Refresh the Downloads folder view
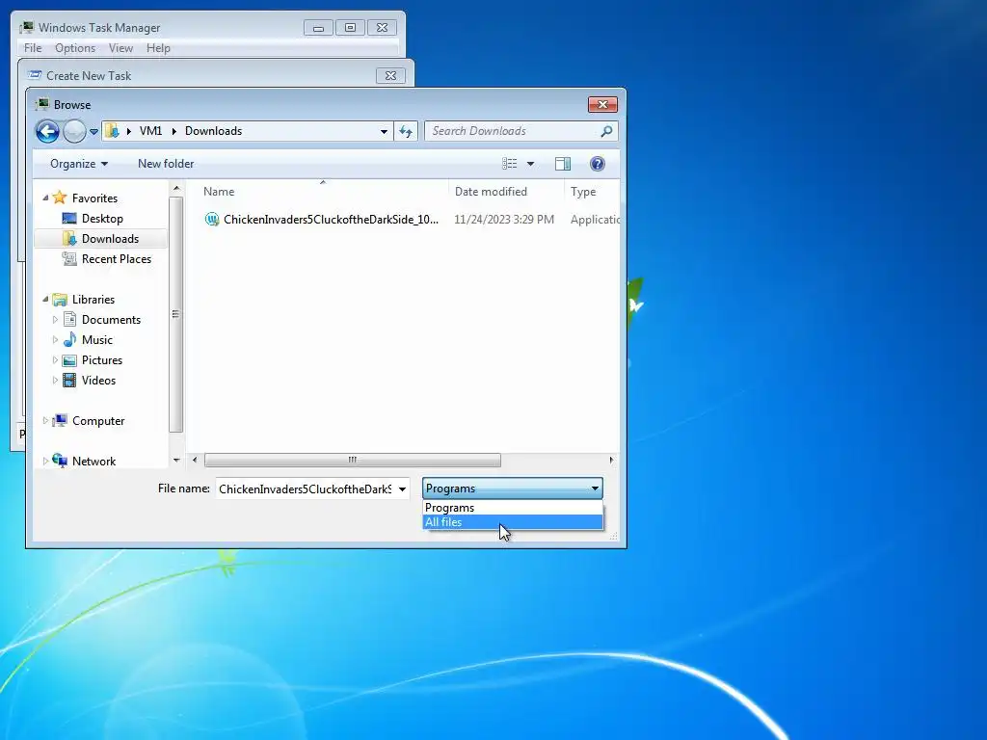Viewport: 987px width, 740px height. 406,131
